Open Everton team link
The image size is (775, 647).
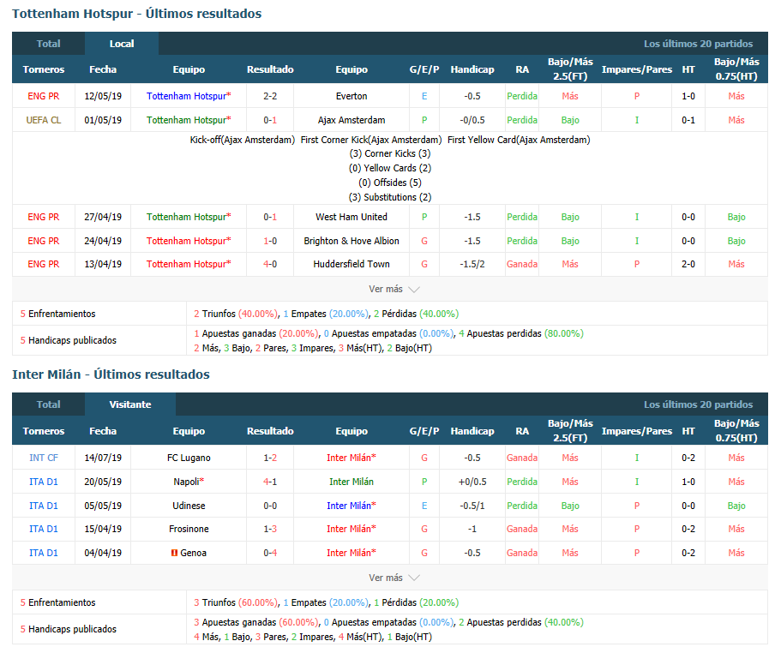pyautogui.click(x=351, y=96)
